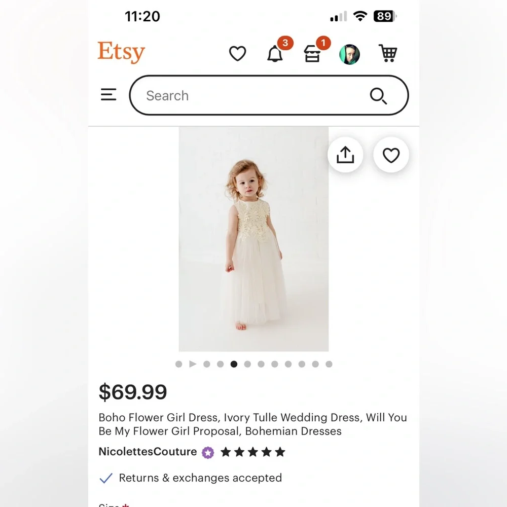Open notifications bell with 3 alerts
The image size is (507, 507).
[x=275, y=54]
